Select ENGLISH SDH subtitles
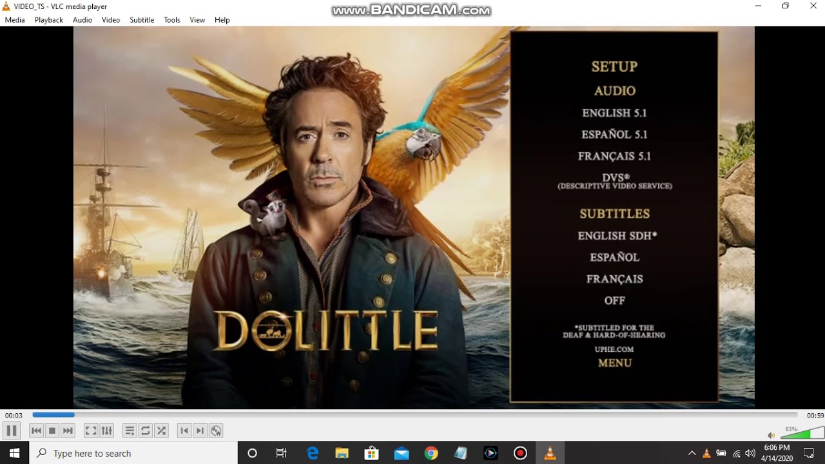The width and height of the screenshot is (825, 464). tap(617, 236)
